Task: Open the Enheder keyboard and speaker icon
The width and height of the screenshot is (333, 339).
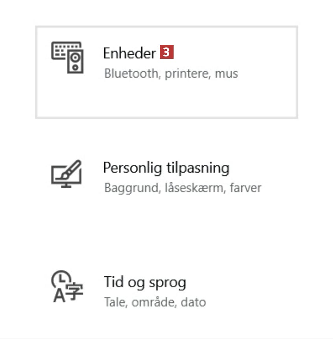Action: coord(67,58)
